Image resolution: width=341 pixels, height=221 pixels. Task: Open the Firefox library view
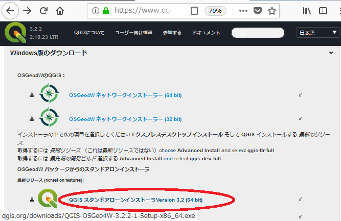pos(307,11)
